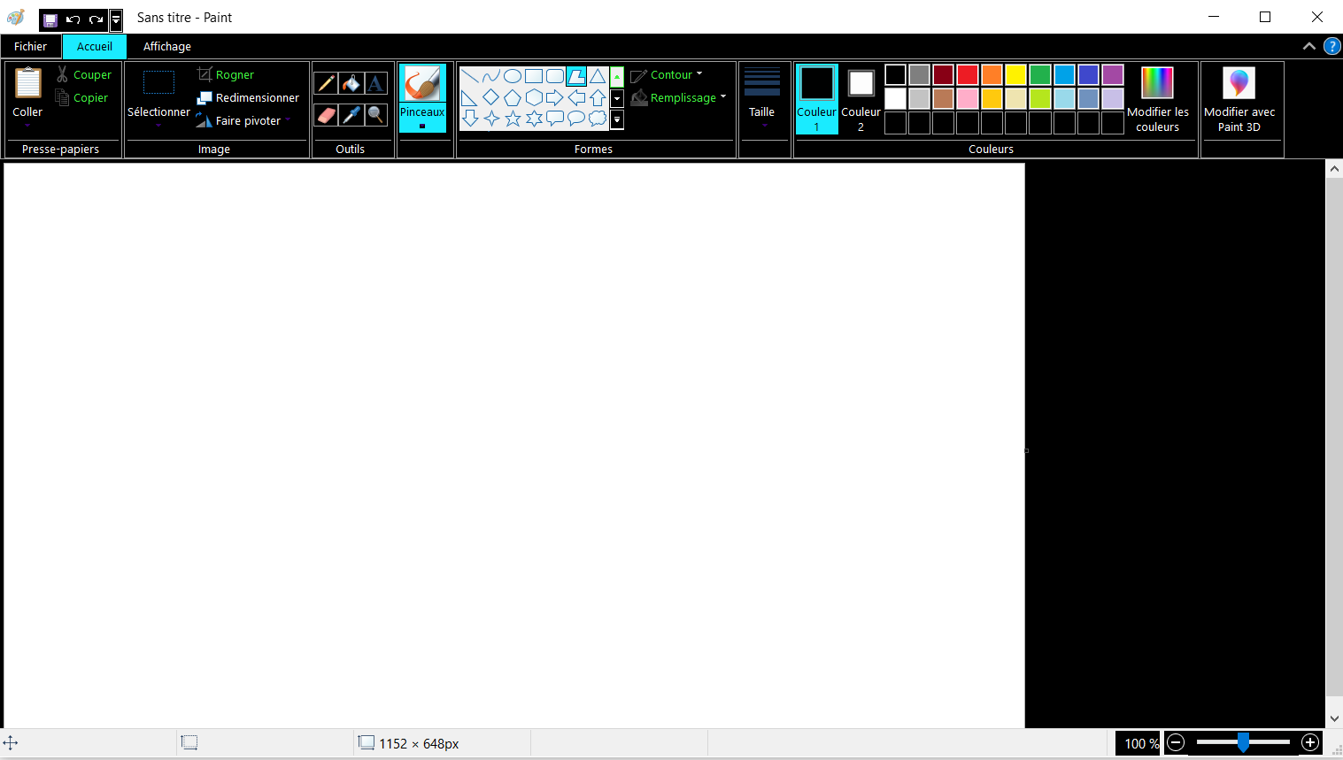Viewport: 1343px width, 760px height.
Task: Click the Couper button
Action: pos(84,75)
